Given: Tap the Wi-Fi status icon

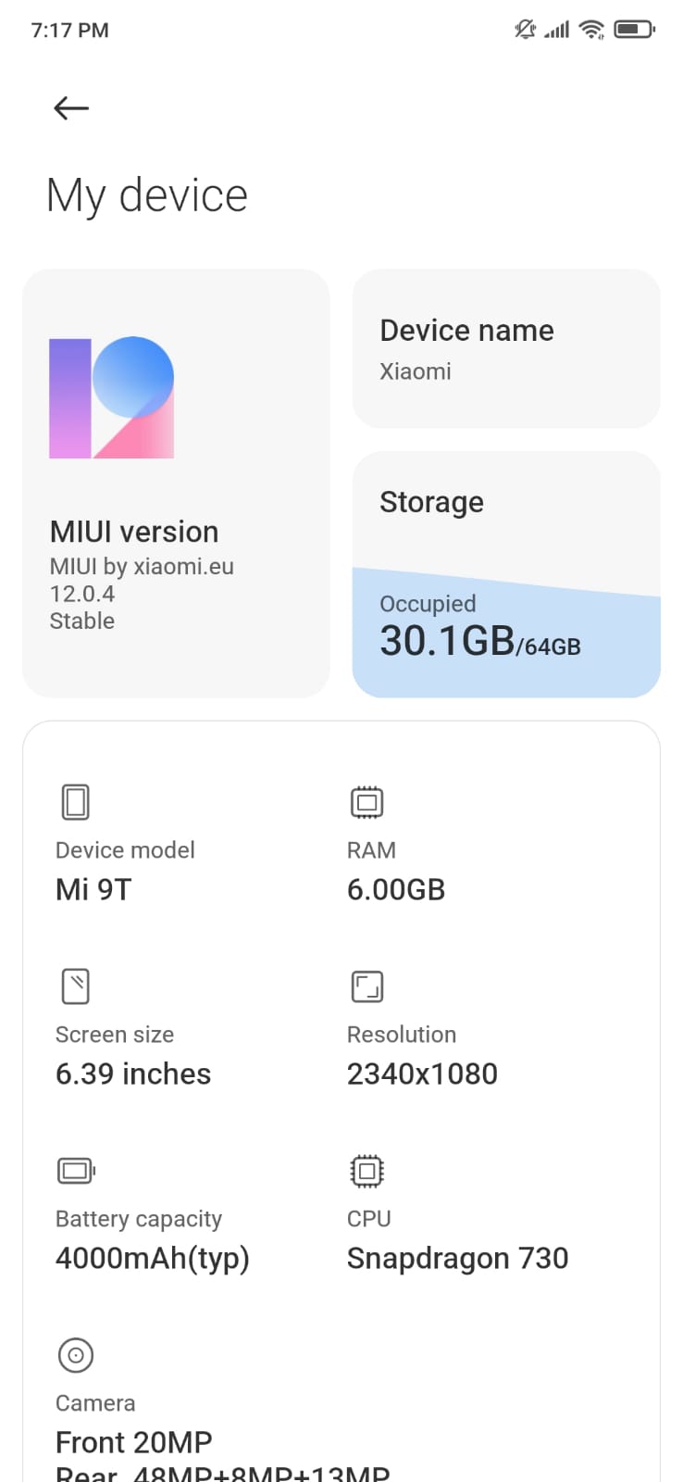Looking at the screenshot, I should (591, 30).
